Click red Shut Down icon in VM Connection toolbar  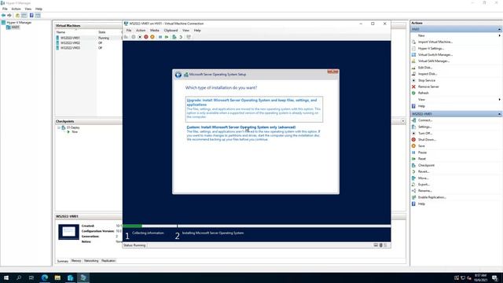[146, 37]
